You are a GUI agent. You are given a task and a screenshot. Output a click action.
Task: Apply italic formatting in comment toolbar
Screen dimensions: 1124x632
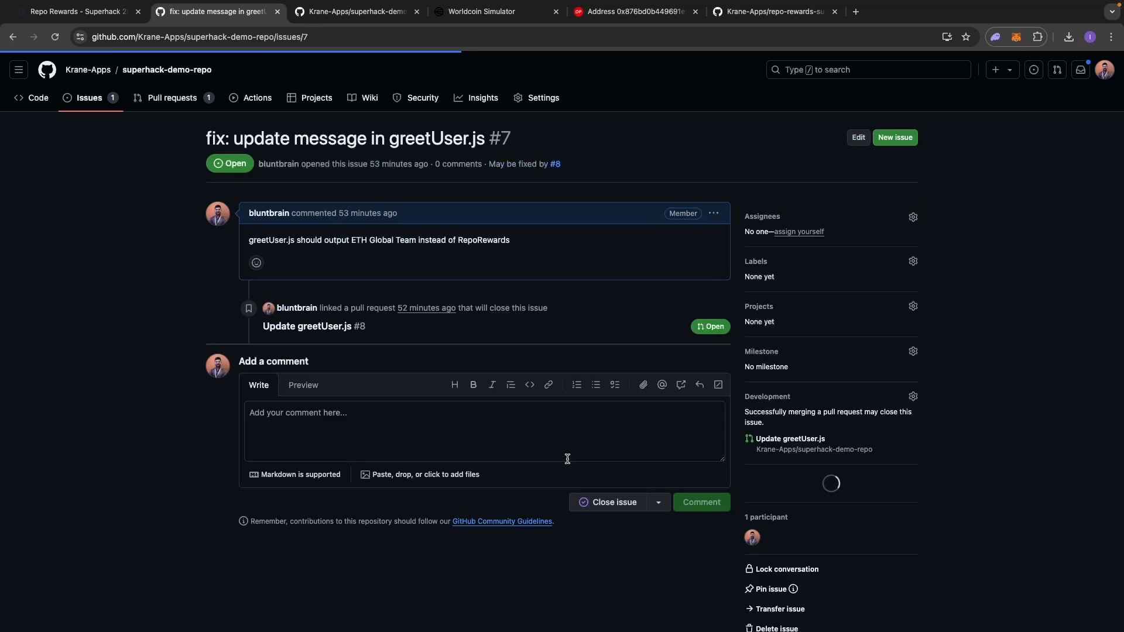tap(492, 385)
